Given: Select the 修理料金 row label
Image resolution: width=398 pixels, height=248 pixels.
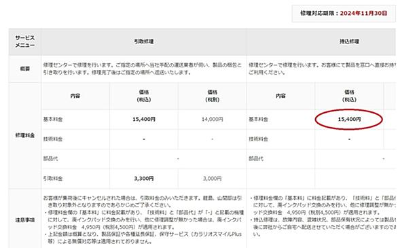Looking at the screenshot, I should [x=25, y=135].
